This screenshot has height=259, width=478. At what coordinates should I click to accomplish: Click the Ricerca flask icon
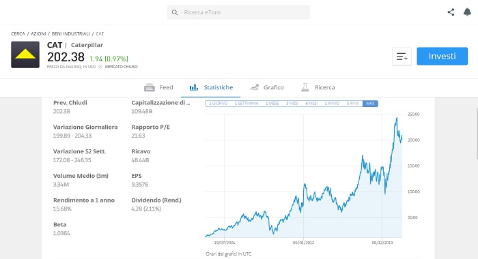tap(305, 87)
